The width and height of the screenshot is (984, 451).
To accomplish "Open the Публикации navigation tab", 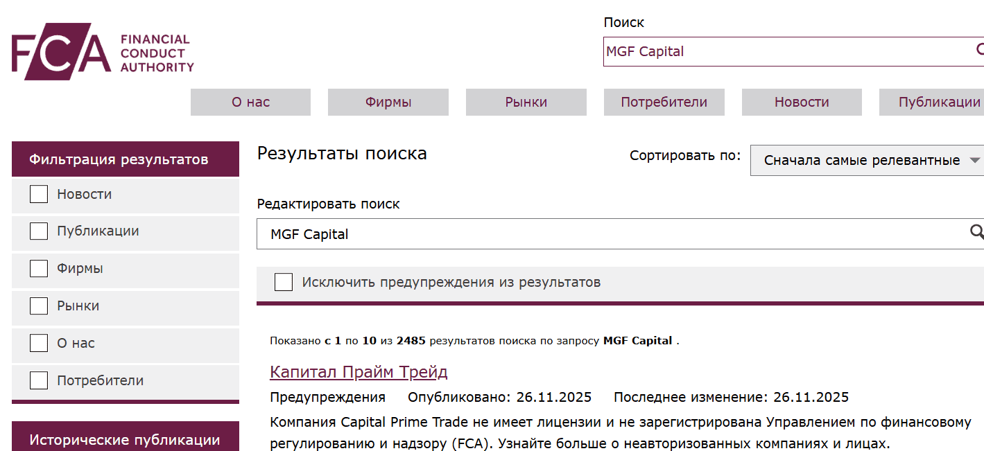I will point(940,102).
